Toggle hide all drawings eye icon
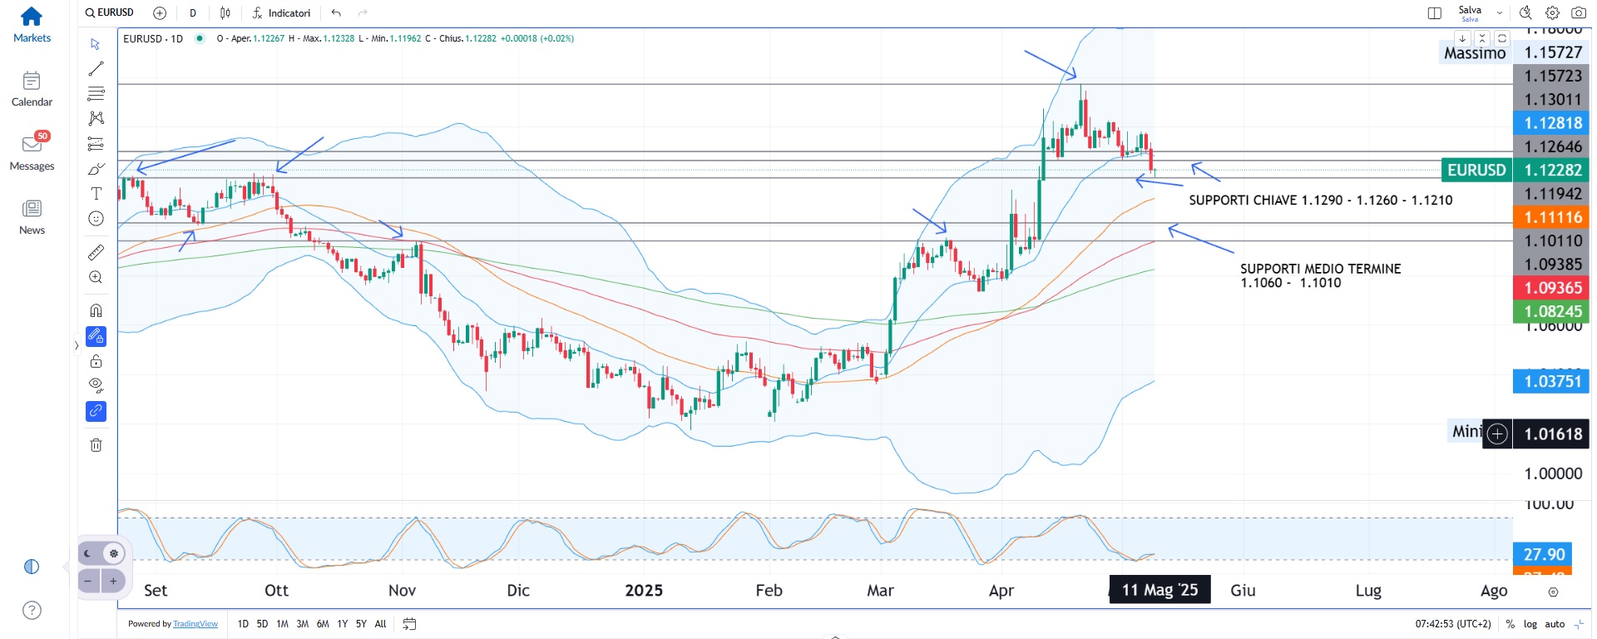1597x639 pixels. [96, 385]
